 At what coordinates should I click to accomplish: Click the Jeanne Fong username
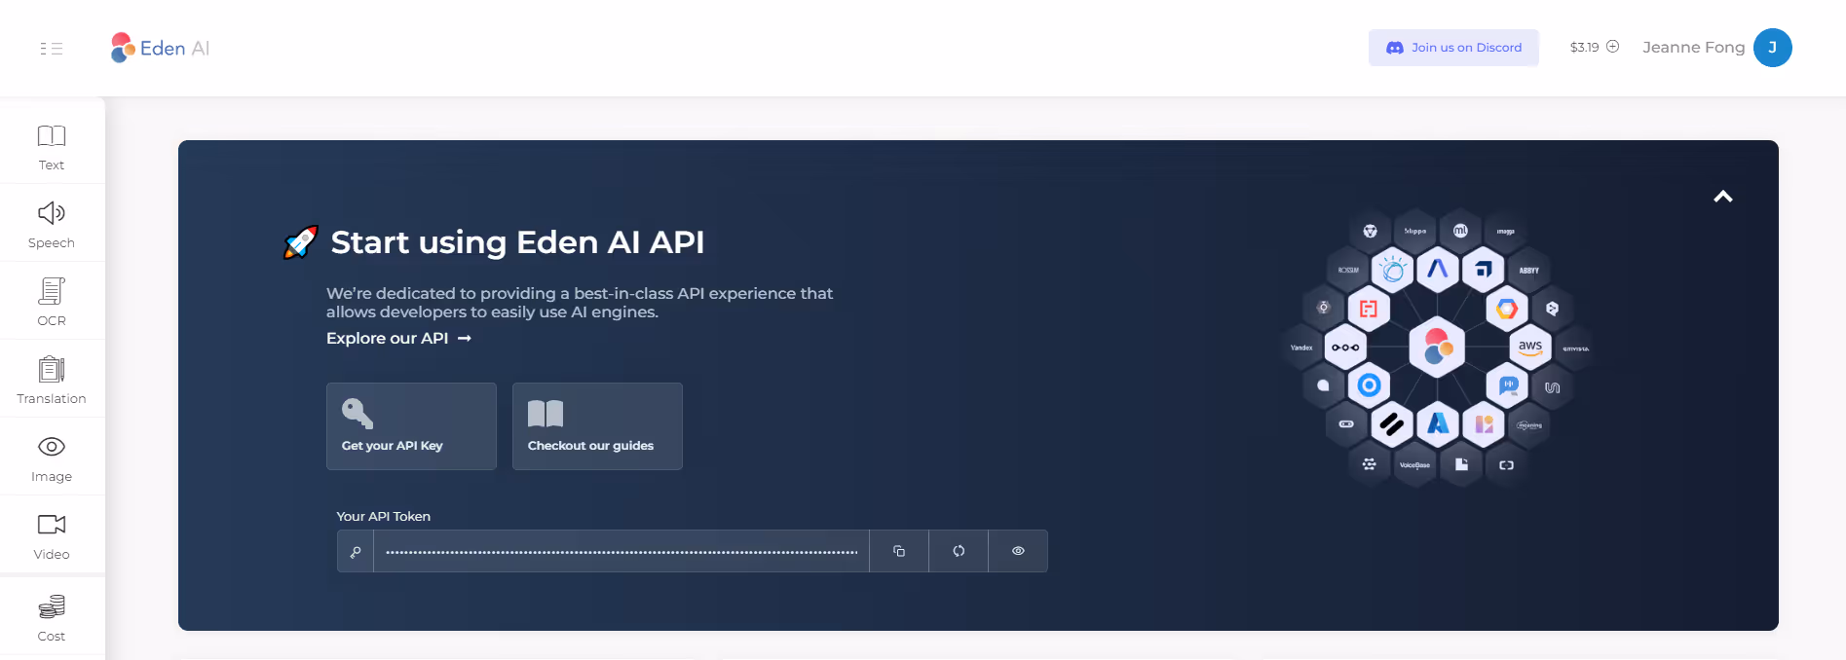[1693, 48]
